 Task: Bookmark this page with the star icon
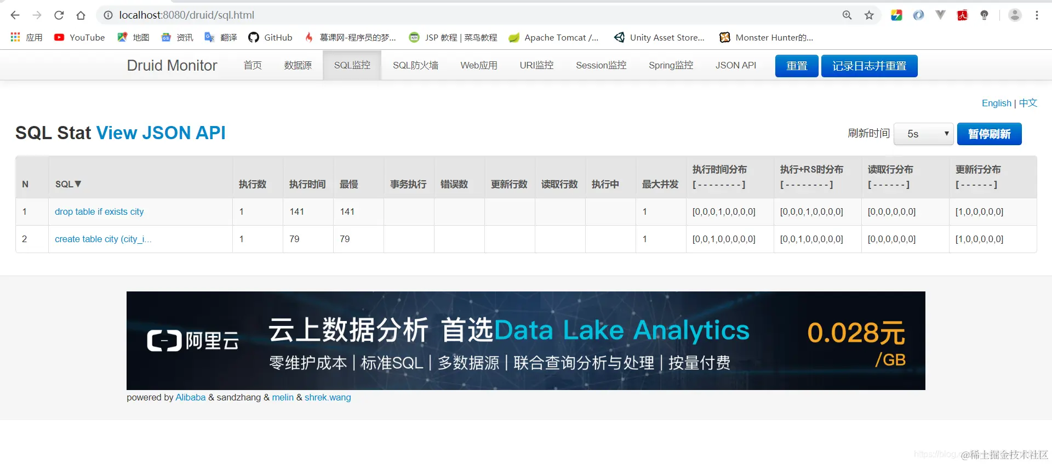click(869, 15)
